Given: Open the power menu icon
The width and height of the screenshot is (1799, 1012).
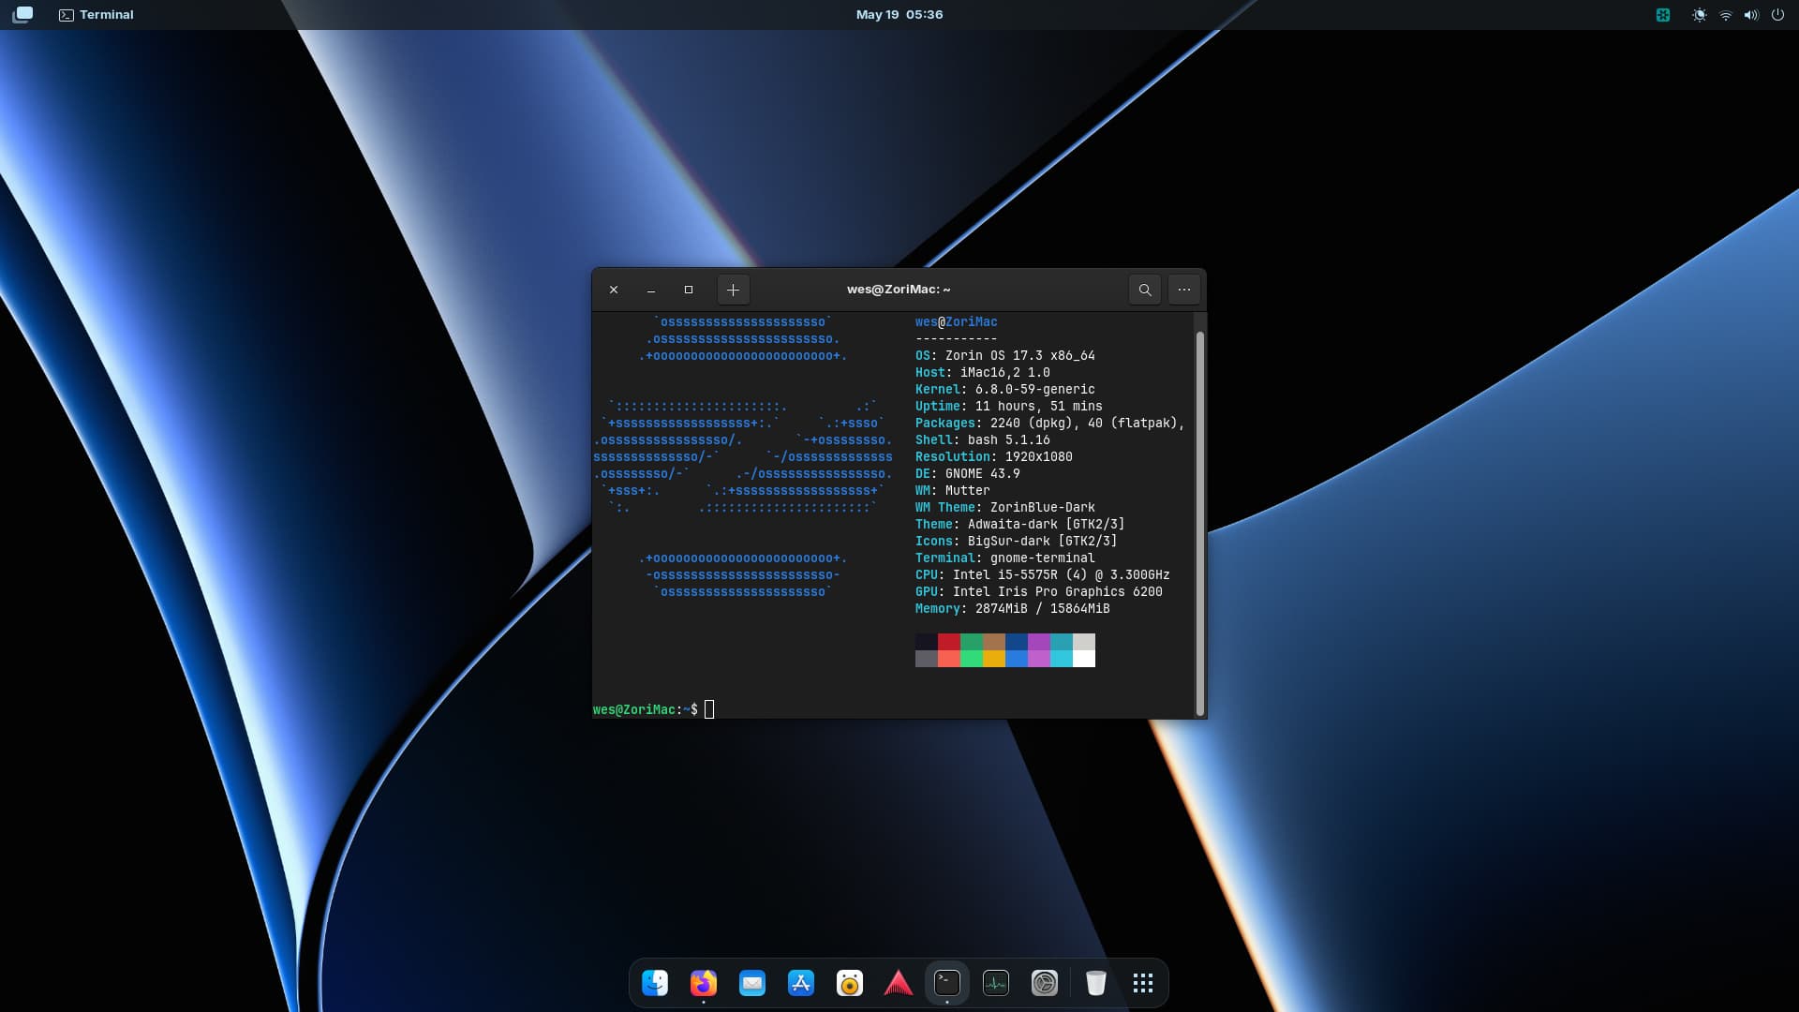Looking at the screenshot, I should pyautogui.click(x=1777, y=15).
